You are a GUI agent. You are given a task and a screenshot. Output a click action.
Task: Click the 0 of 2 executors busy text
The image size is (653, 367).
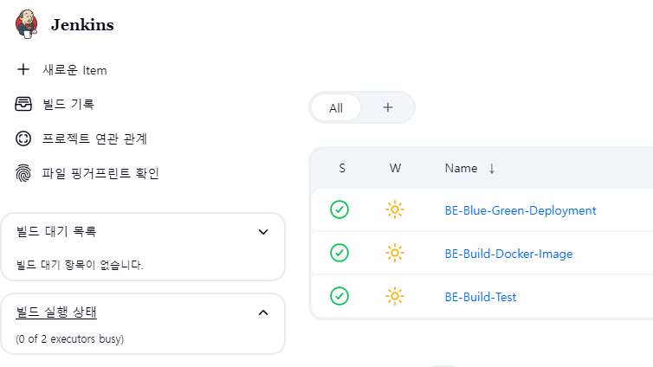click(70, 339)
